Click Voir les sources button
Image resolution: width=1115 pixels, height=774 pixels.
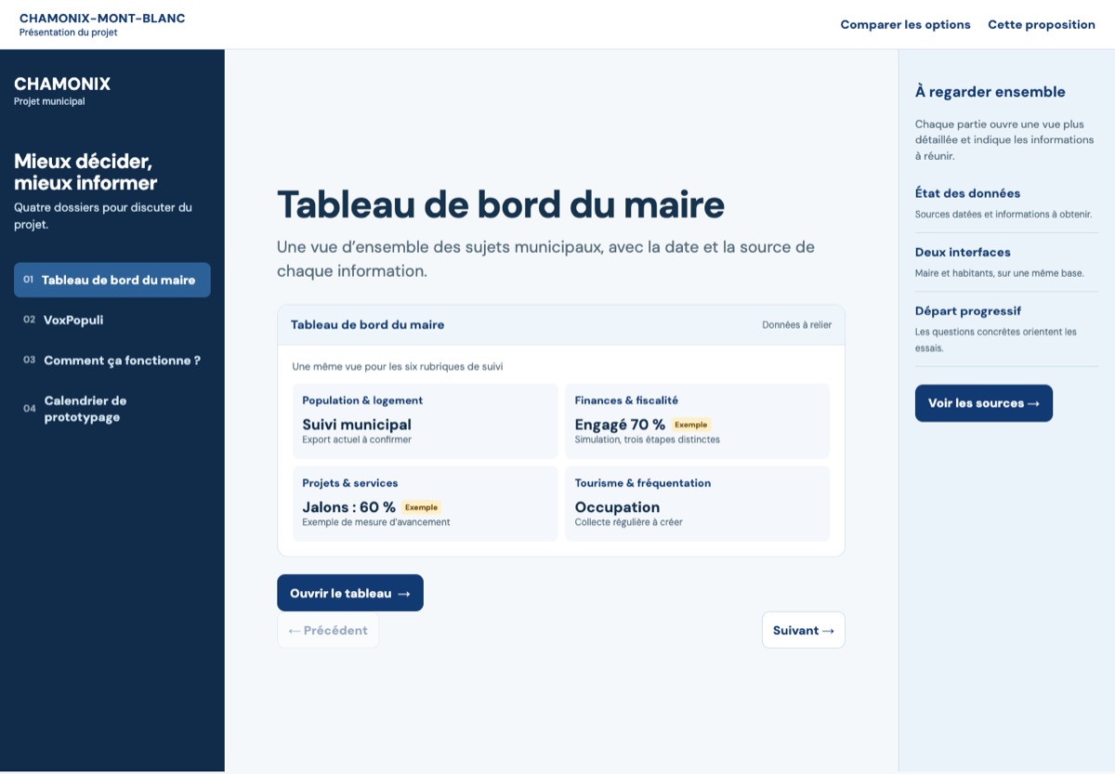[984, 403]
